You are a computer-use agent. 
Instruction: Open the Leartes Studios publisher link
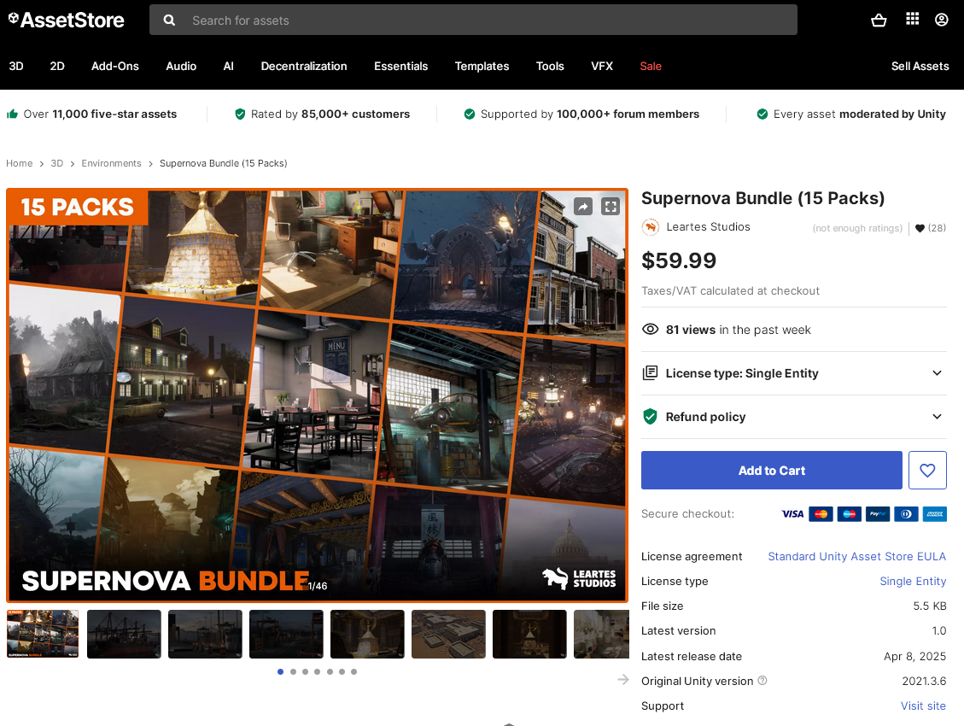pyautogui.click(x=708, y=227)
